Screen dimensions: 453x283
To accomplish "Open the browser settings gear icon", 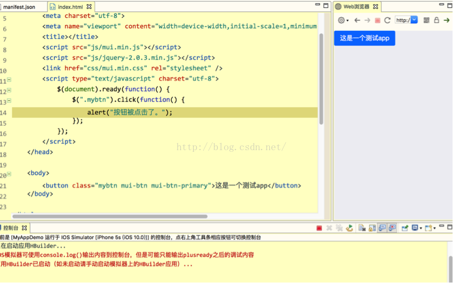I will 341,20.
